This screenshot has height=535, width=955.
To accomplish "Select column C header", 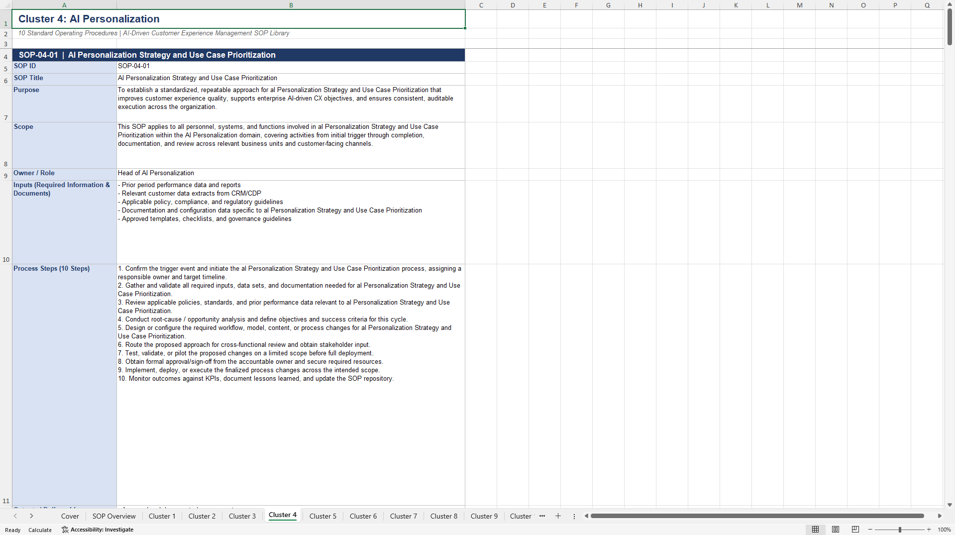I will click(481, 5).
